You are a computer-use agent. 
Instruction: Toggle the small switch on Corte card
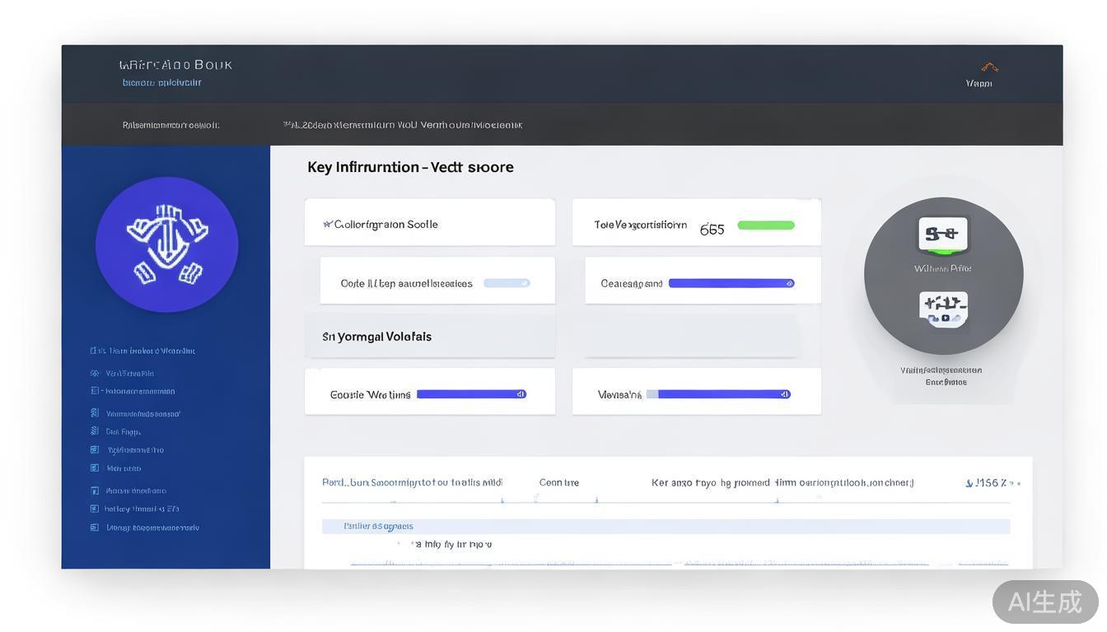(x=507, y=283)
